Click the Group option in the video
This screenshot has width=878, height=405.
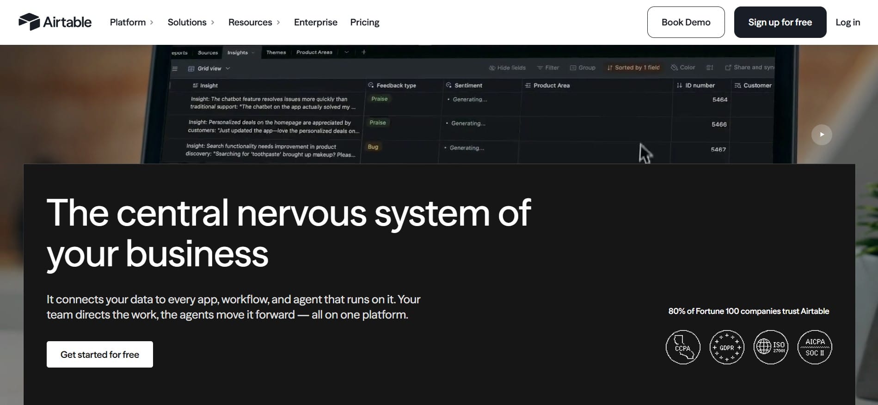pos(583,68)
